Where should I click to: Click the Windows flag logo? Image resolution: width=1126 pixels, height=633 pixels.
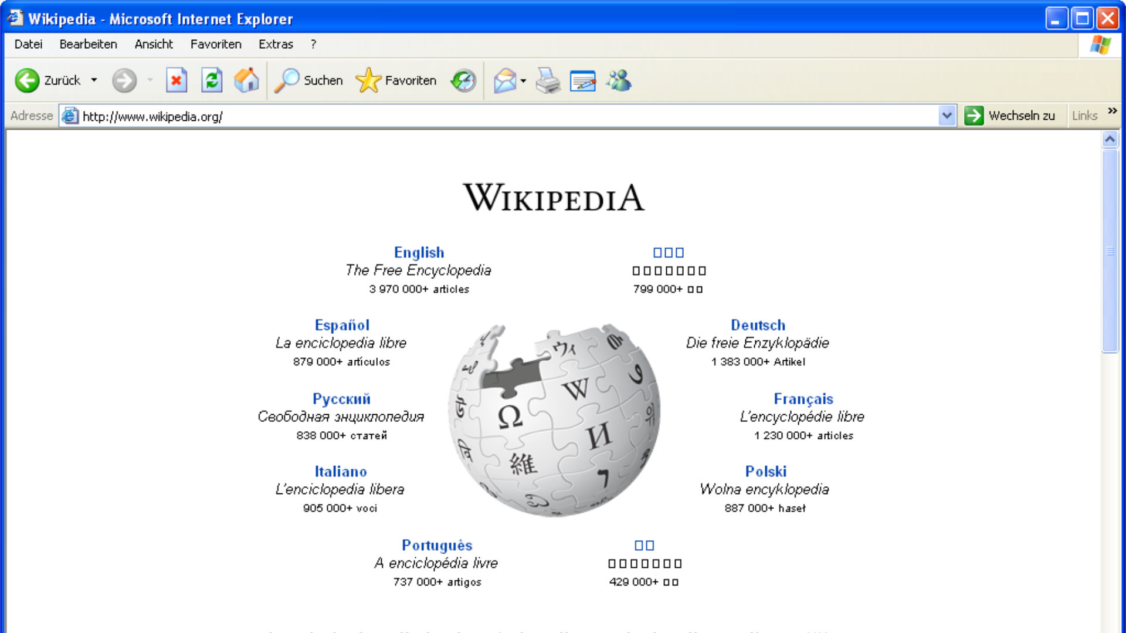click(1100, 45)
